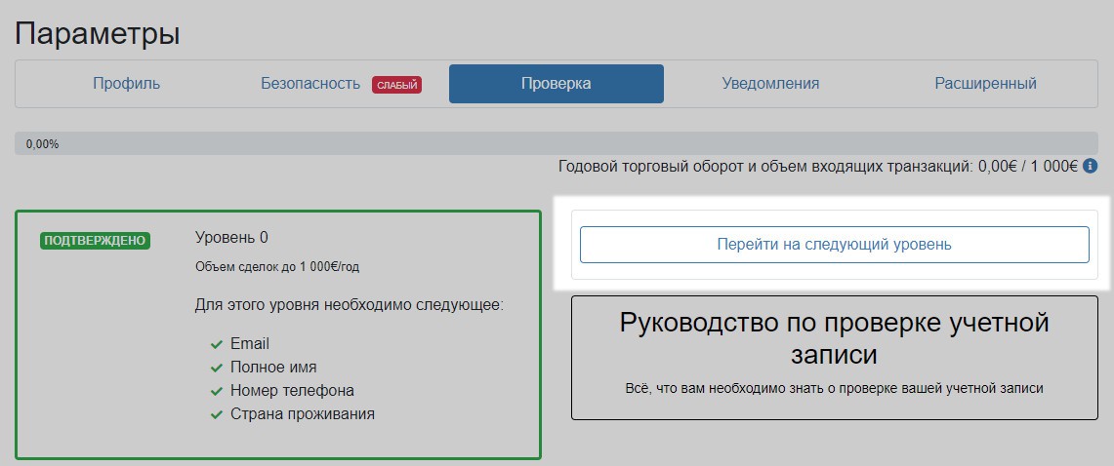Click the Уровень 0 heading

231,238
